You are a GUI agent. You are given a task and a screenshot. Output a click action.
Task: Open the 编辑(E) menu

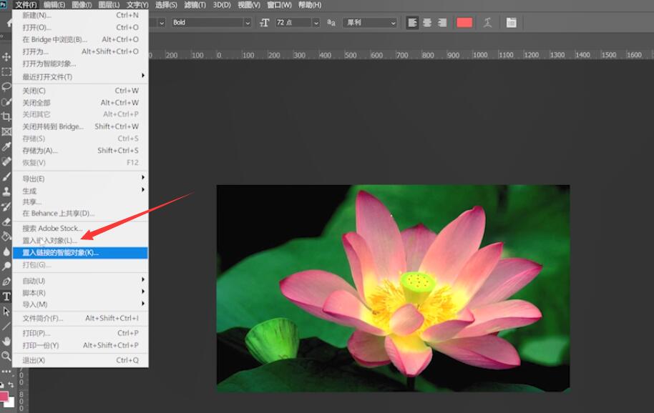pyautogui.click(x=54, y=5)
